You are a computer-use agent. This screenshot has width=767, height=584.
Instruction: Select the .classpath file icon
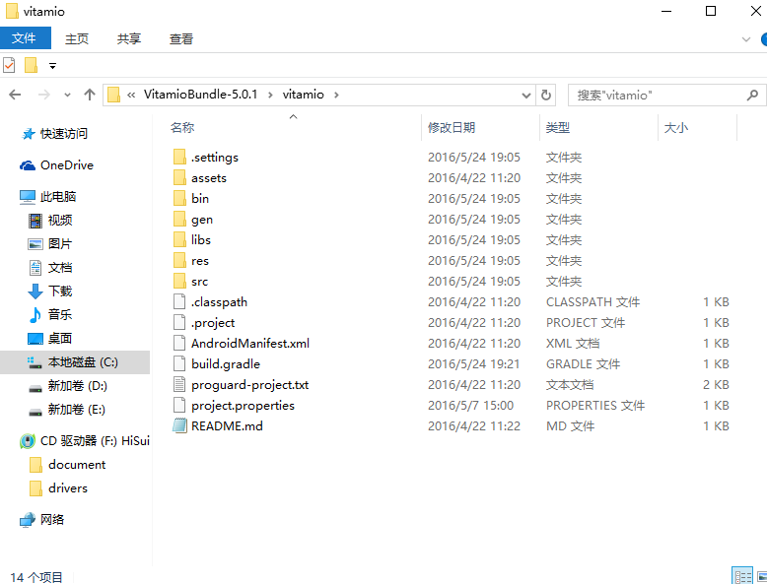(x=179, y=301)
